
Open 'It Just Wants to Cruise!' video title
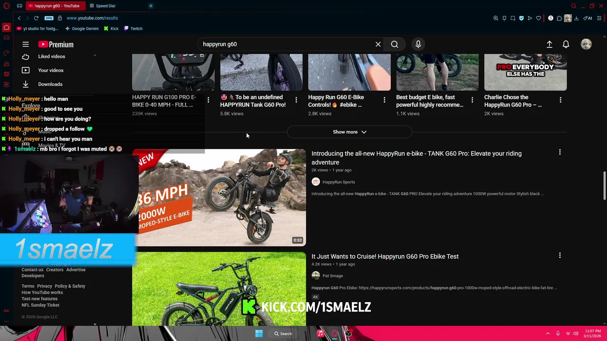(385, 256)
